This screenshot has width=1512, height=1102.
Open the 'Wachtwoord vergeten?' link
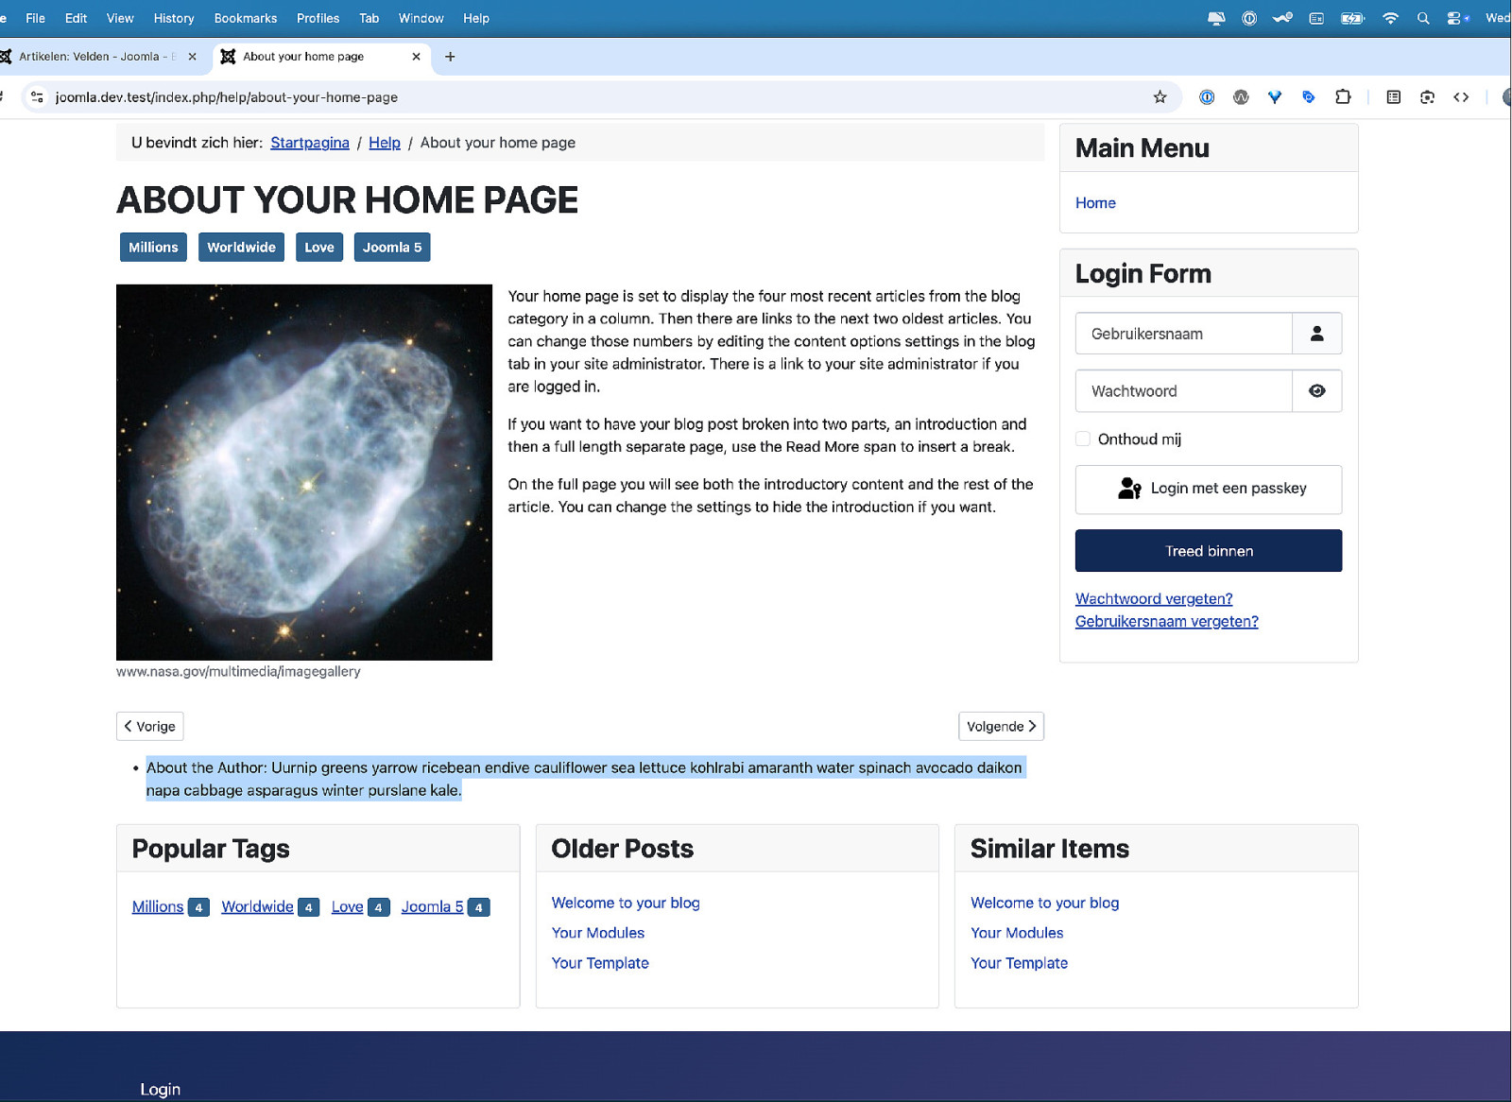coord(1153,598)
